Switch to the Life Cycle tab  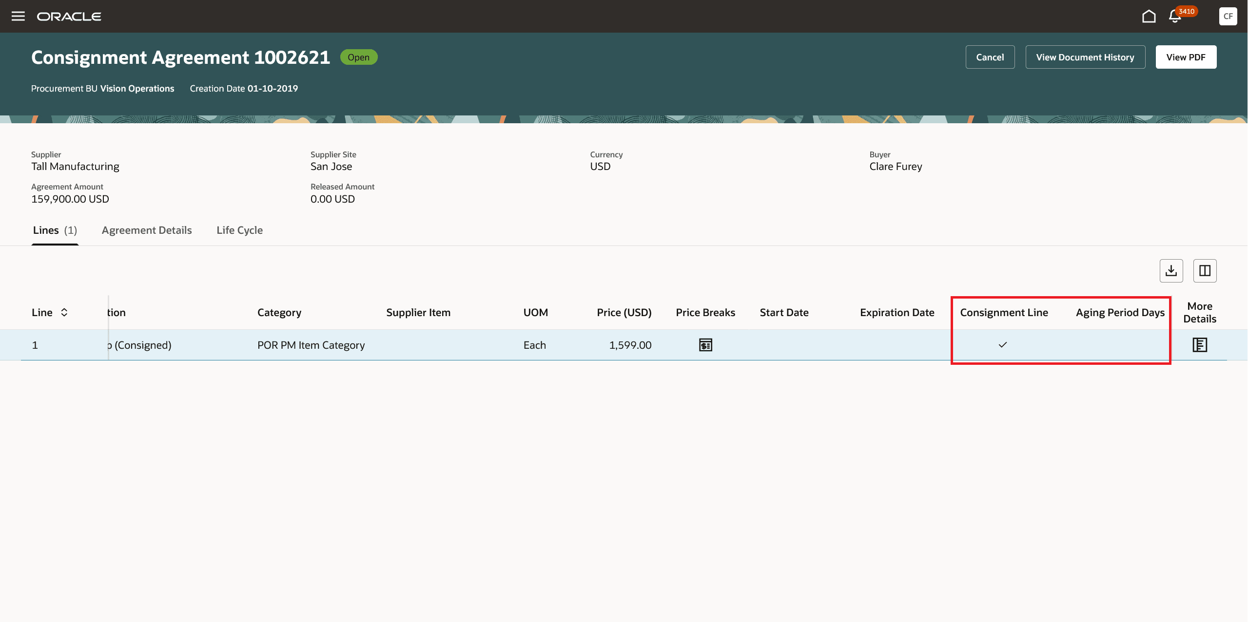[x=239, y=230]
